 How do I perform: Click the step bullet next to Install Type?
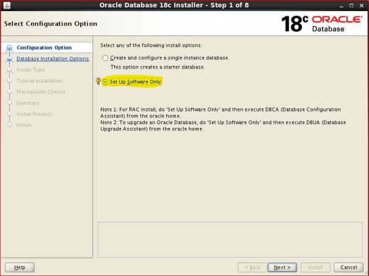9,70
